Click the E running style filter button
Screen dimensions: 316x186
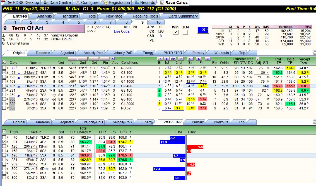point(167,58)
